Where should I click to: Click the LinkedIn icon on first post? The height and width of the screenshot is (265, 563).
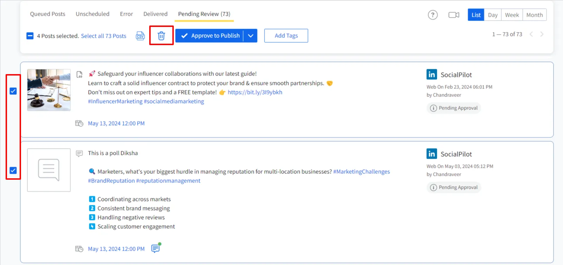(432, 74)
